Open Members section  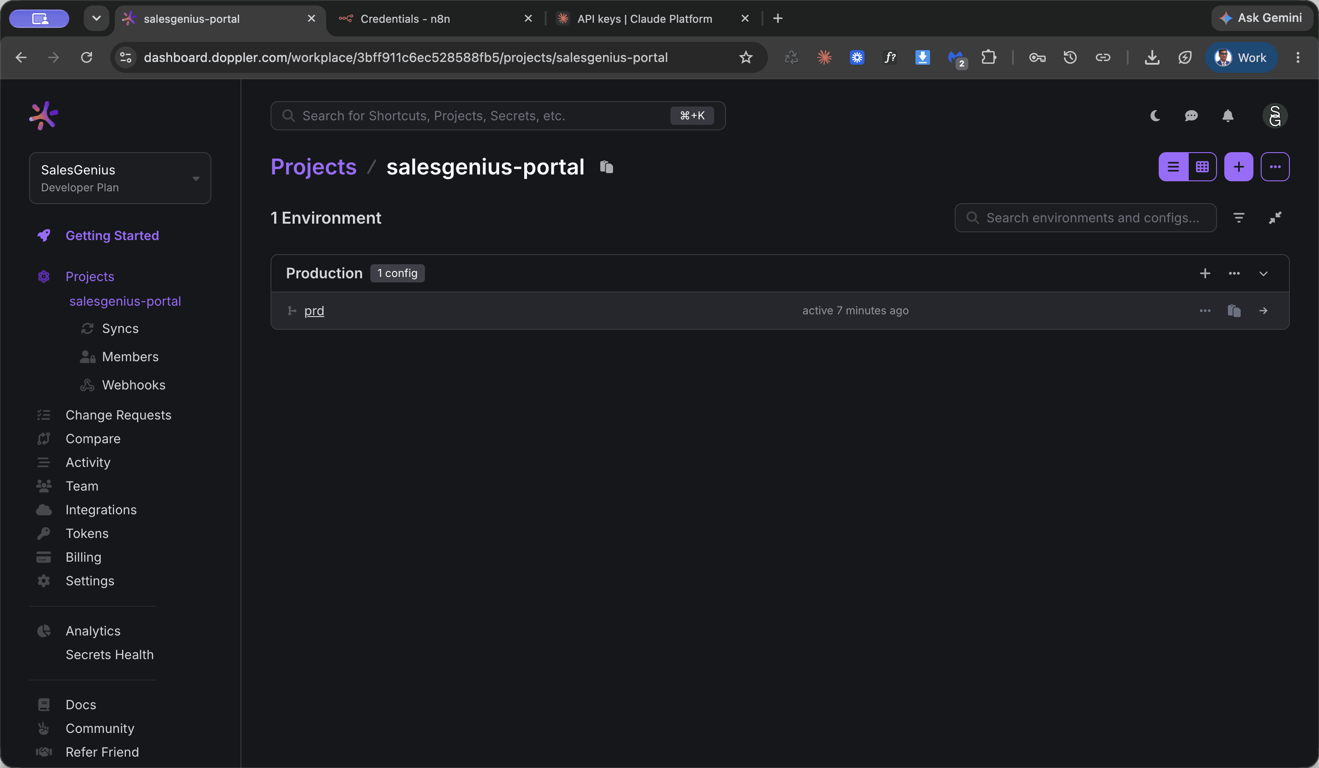point(130,357)
